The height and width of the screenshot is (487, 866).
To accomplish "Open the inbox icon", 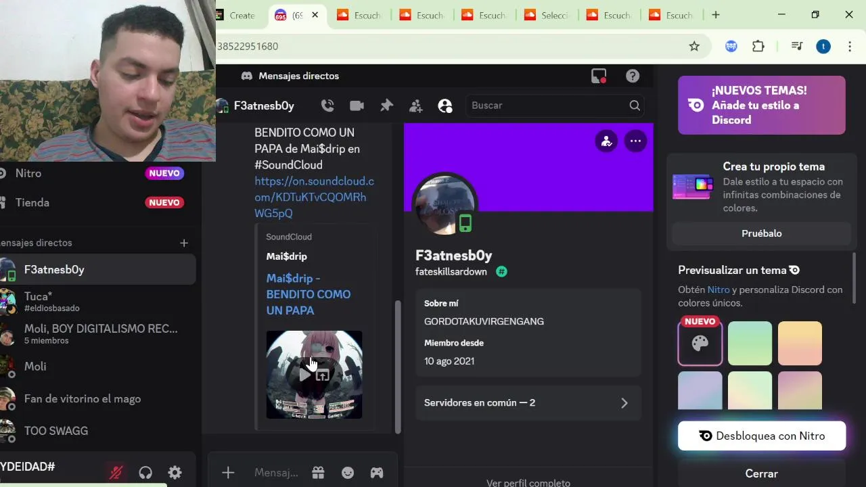I will 599,76.
